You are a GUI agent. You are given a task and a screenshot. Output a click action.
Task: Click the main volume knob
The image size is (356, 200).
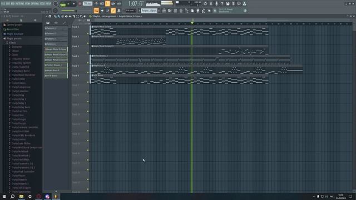(55, 4)
